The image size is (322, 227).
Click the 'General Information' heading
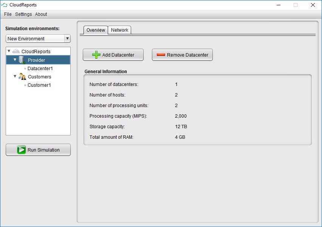(105, 72)
